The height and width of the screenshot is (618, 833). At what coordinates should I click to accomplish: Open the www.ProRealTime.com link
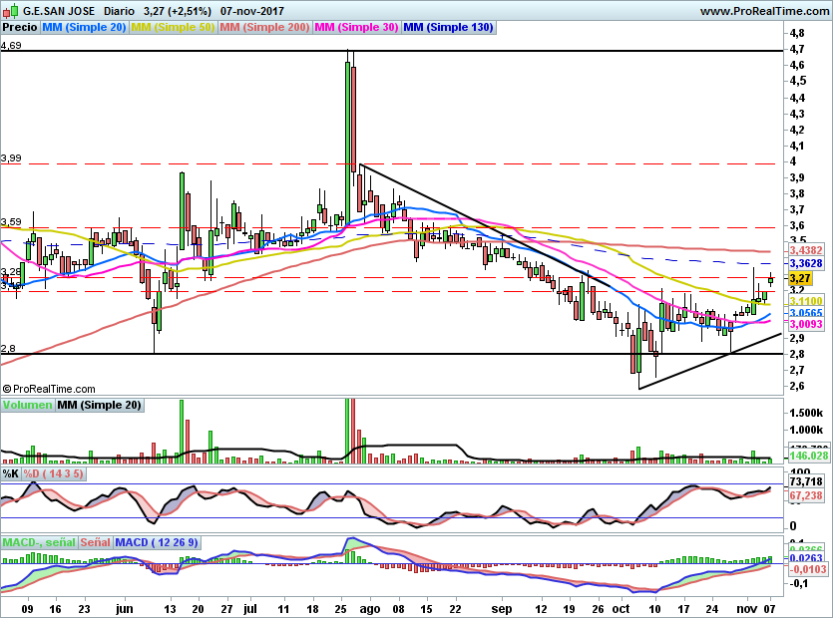pos(763,11)
